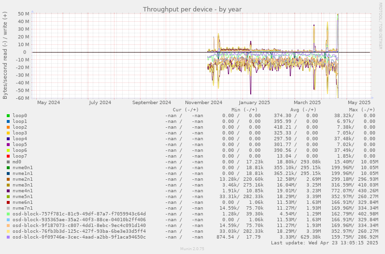Click the '50 M' y-axis label

point(24,13)
